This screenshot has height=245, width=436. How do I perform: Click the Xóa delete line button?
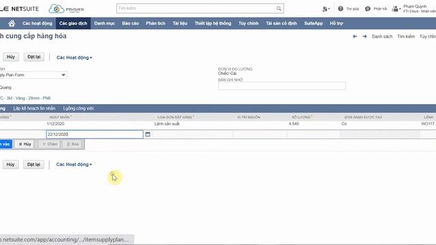click(73, 144)
